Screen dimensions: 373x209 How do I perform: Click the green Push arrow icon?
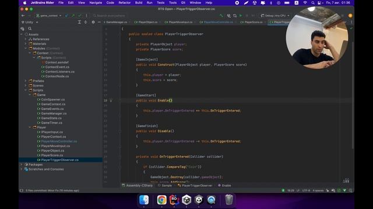[x=73, y=16]
